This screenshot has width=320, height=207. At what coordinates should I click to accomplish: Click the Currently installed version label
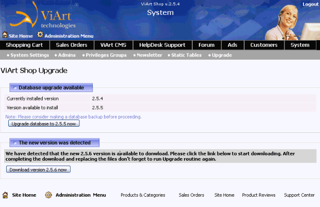tap(32, 98)
